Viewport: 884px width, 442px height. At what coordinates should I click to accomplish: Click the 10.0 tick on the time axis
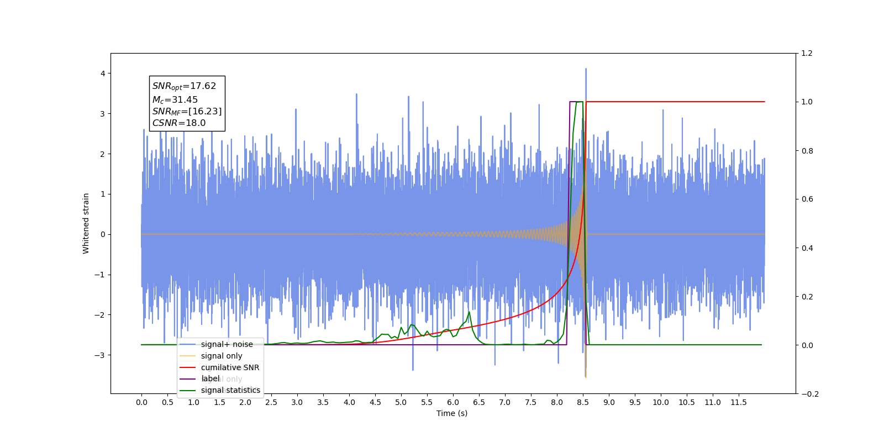(x=661, y=402)
